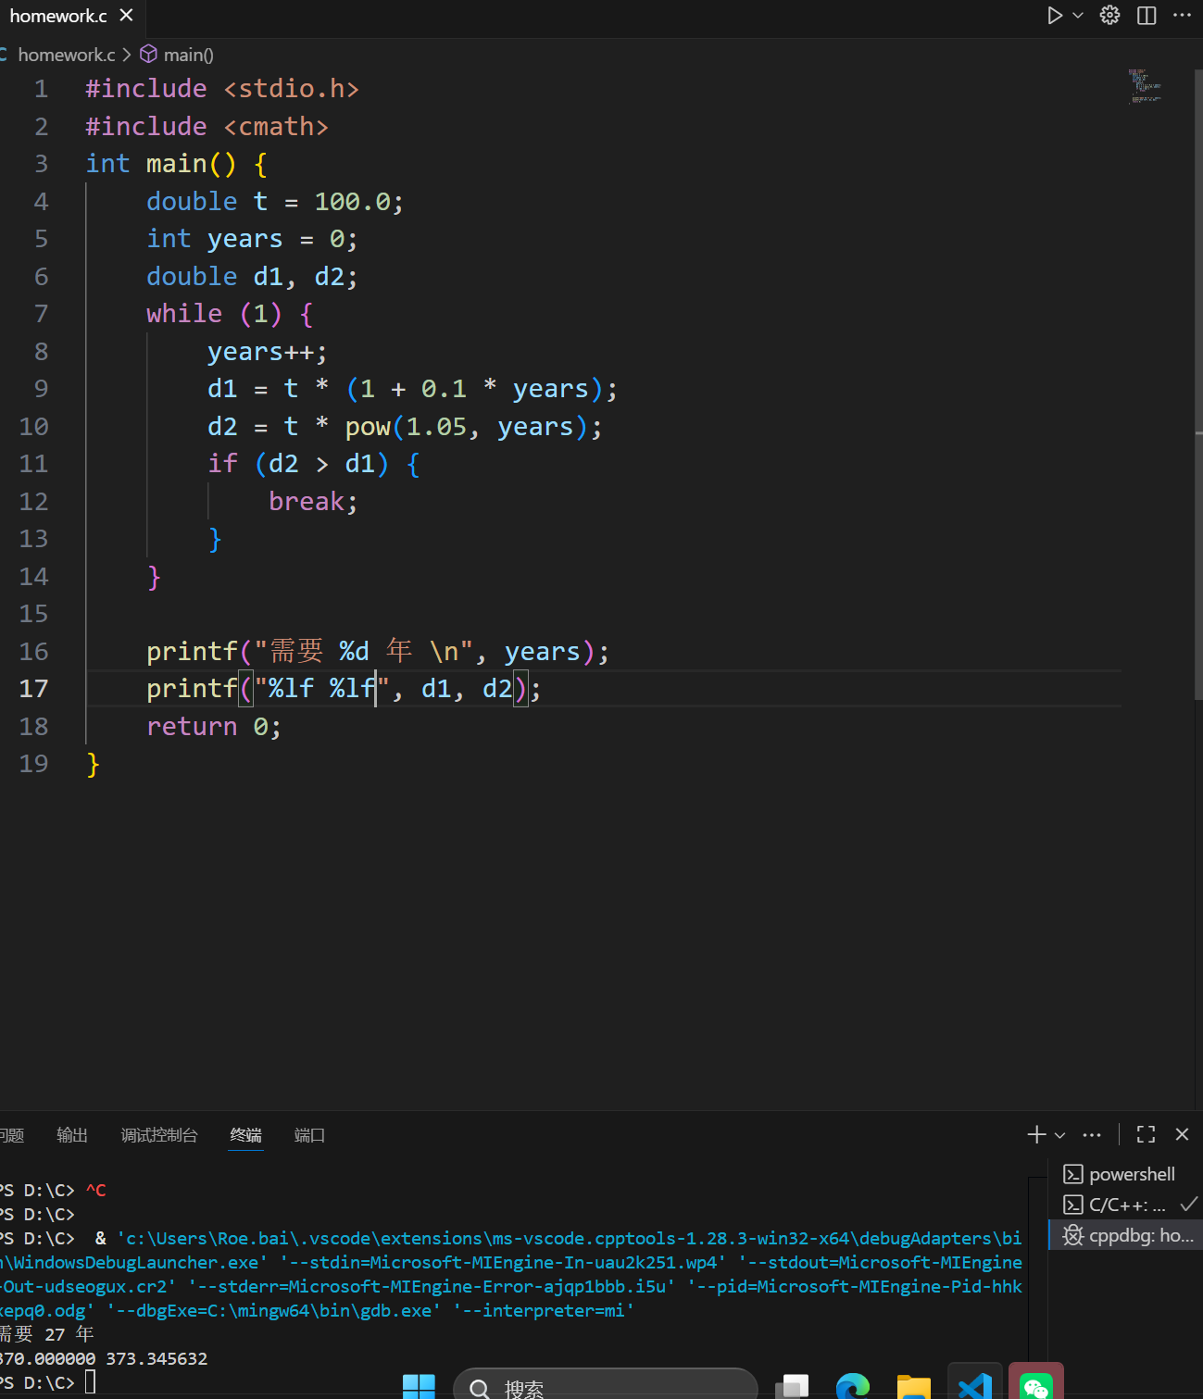
Task: Maximize the terminal panel size
Action: click(x=1147, y=1134)
